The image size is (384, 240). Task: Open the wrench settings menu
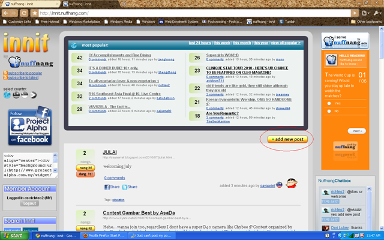pyautogui.click(x=377, y=13)
